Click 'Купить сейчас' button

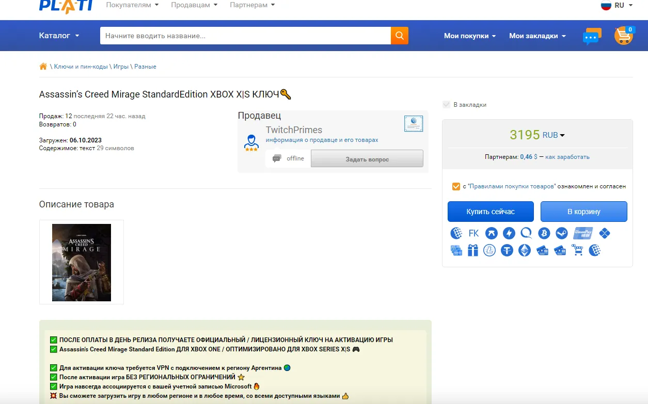[x=491, y=212]
